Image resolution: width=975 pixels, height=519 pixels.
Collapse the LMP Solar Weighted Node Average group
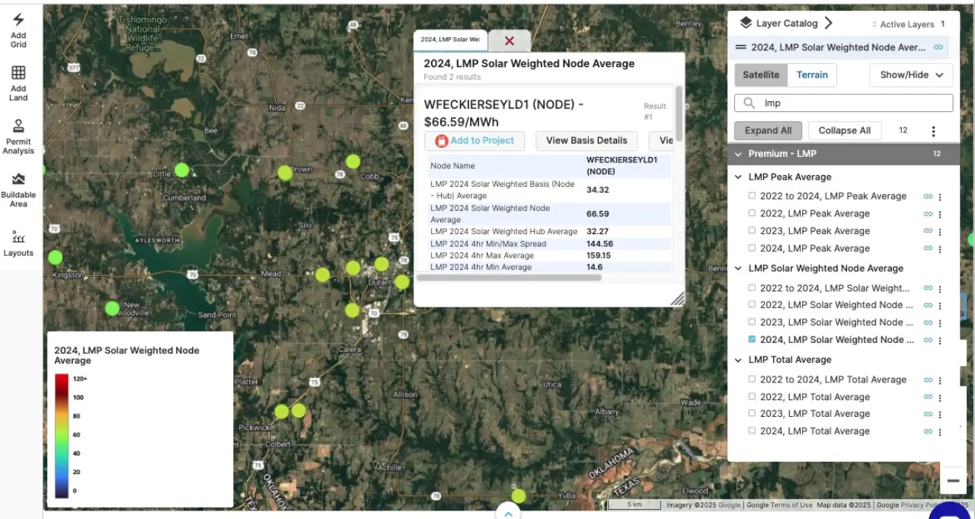click(738, 268)
